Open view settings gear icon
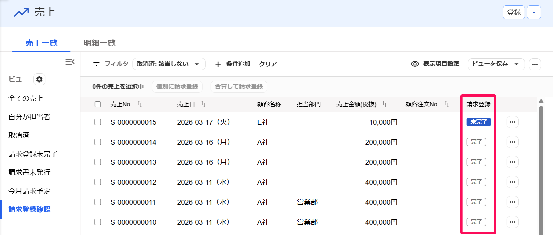Image resolution: width=553 pixels, height=235 pixels. [39, 79]
